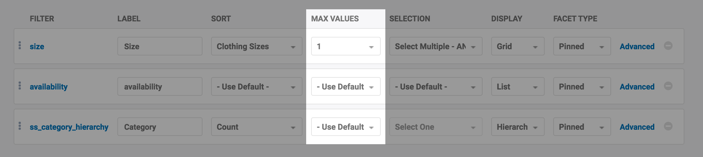Screen dimensions: 703x157
Task: Click the Size label input field
Action: pyautogui.click(x=160, y=46)
